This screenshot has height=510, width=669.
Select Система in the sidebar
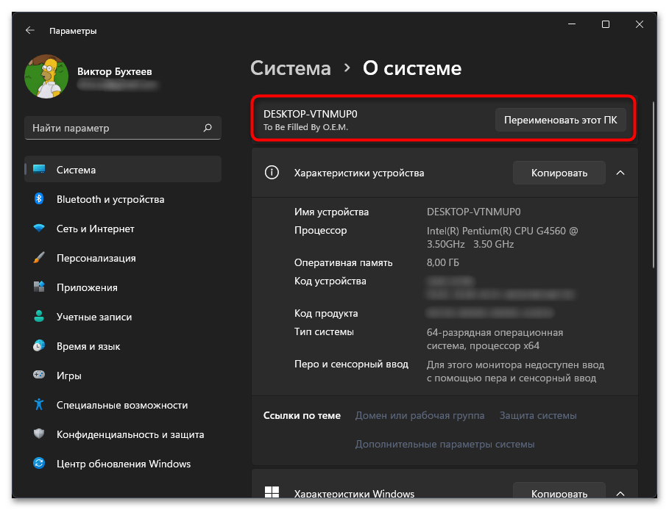point(123,170)
